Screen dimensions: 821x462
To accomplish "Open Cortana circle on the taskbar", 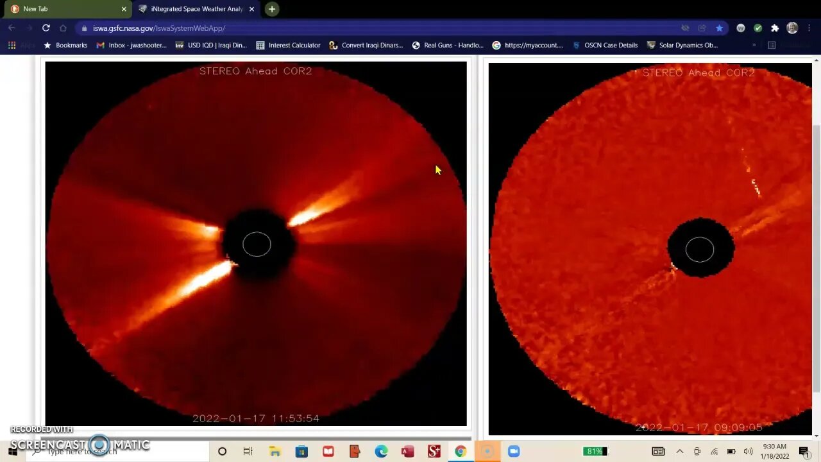I will click(x=222, y=452).
